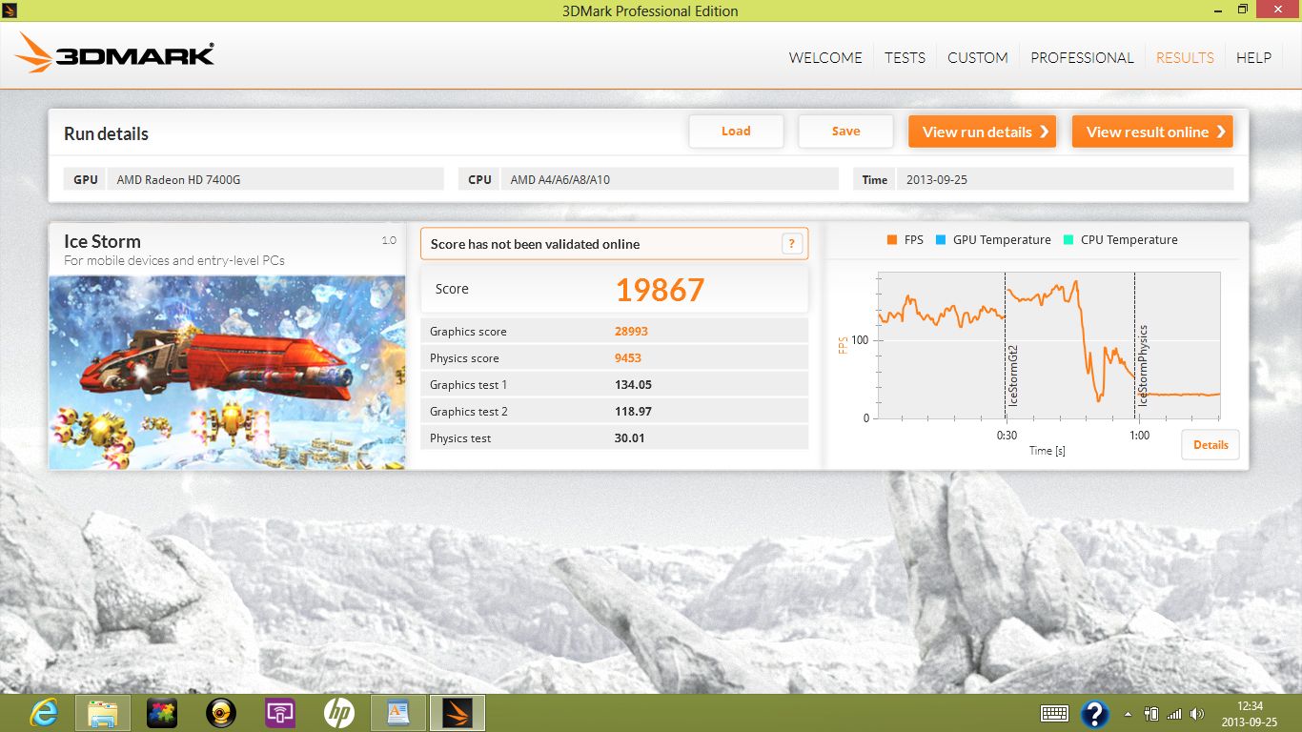Switch to the TESTS tab

coord(905,57)
